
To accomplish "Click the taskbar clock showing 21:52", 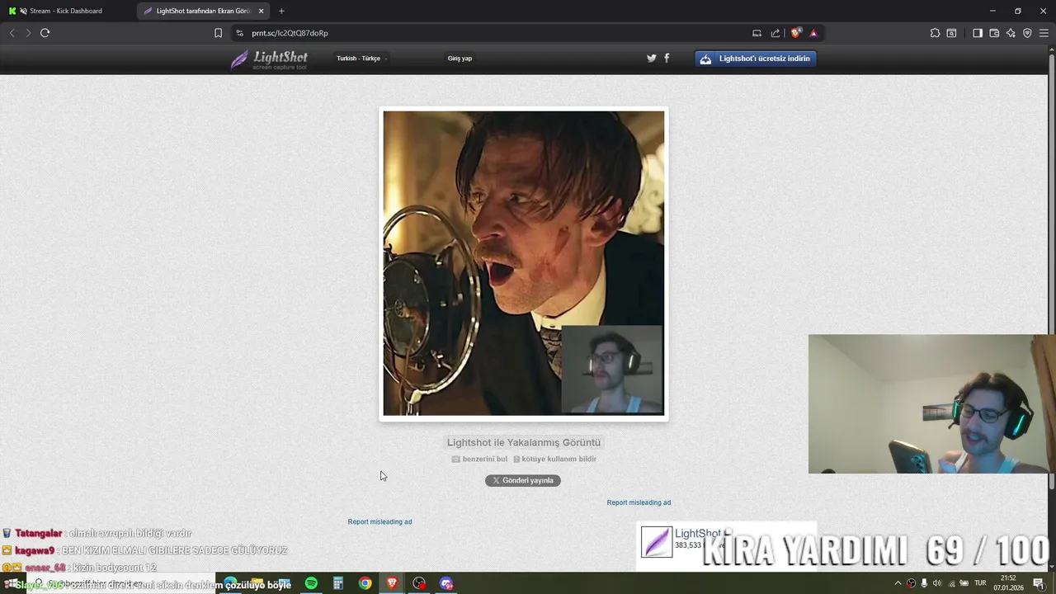I will pyautogui.click(x=1008, y=583).
